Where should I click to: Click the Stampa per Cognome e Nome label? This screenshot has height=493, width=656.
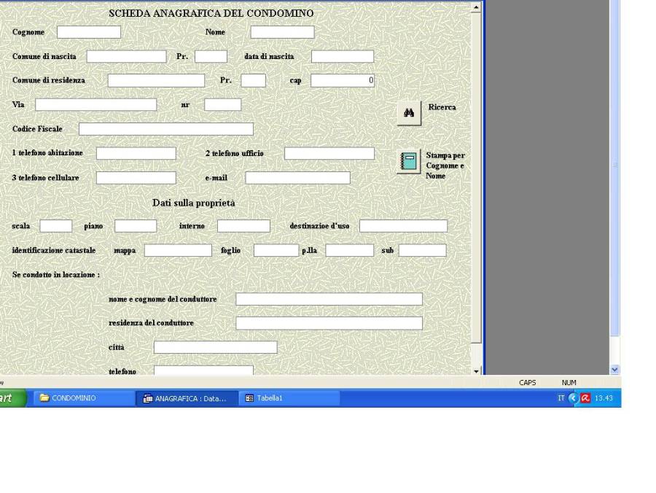click(445, 166)
